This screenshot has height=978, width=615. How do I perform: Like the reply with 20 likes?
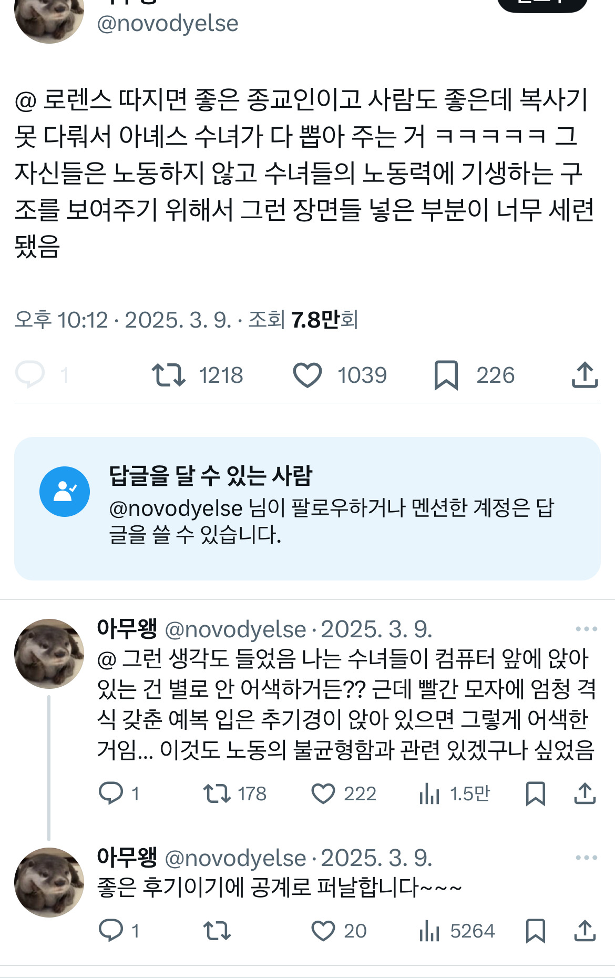pyautogui.click(x=323, y=931)
